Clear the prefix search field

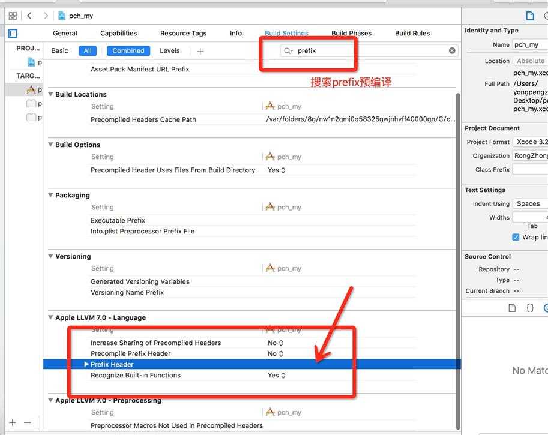coord(452,50)
